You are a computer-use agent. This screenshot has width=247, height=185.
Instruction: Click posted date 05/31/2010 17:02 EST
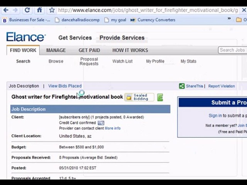tap(77, 168)
